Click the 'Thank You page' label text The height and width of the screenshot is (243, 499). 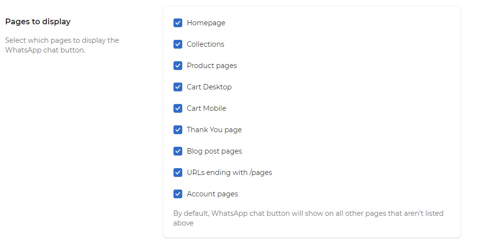(x=214, y=130)
